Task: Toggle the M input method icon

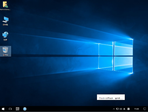Action: click(128, 109)
